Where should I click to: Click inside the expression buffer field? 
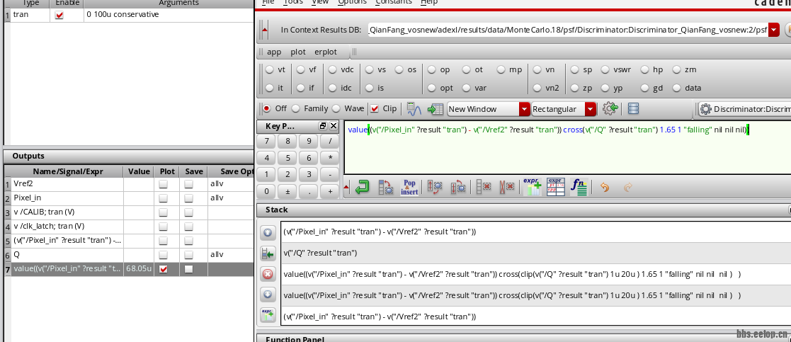click(567, 147)
